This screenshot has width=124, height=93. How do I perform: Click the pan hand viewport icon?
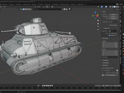98,24
